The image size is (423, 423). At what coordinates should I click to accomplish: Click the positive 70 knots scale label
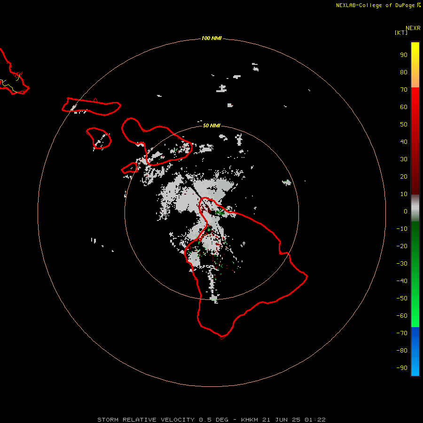pos(404,90)
